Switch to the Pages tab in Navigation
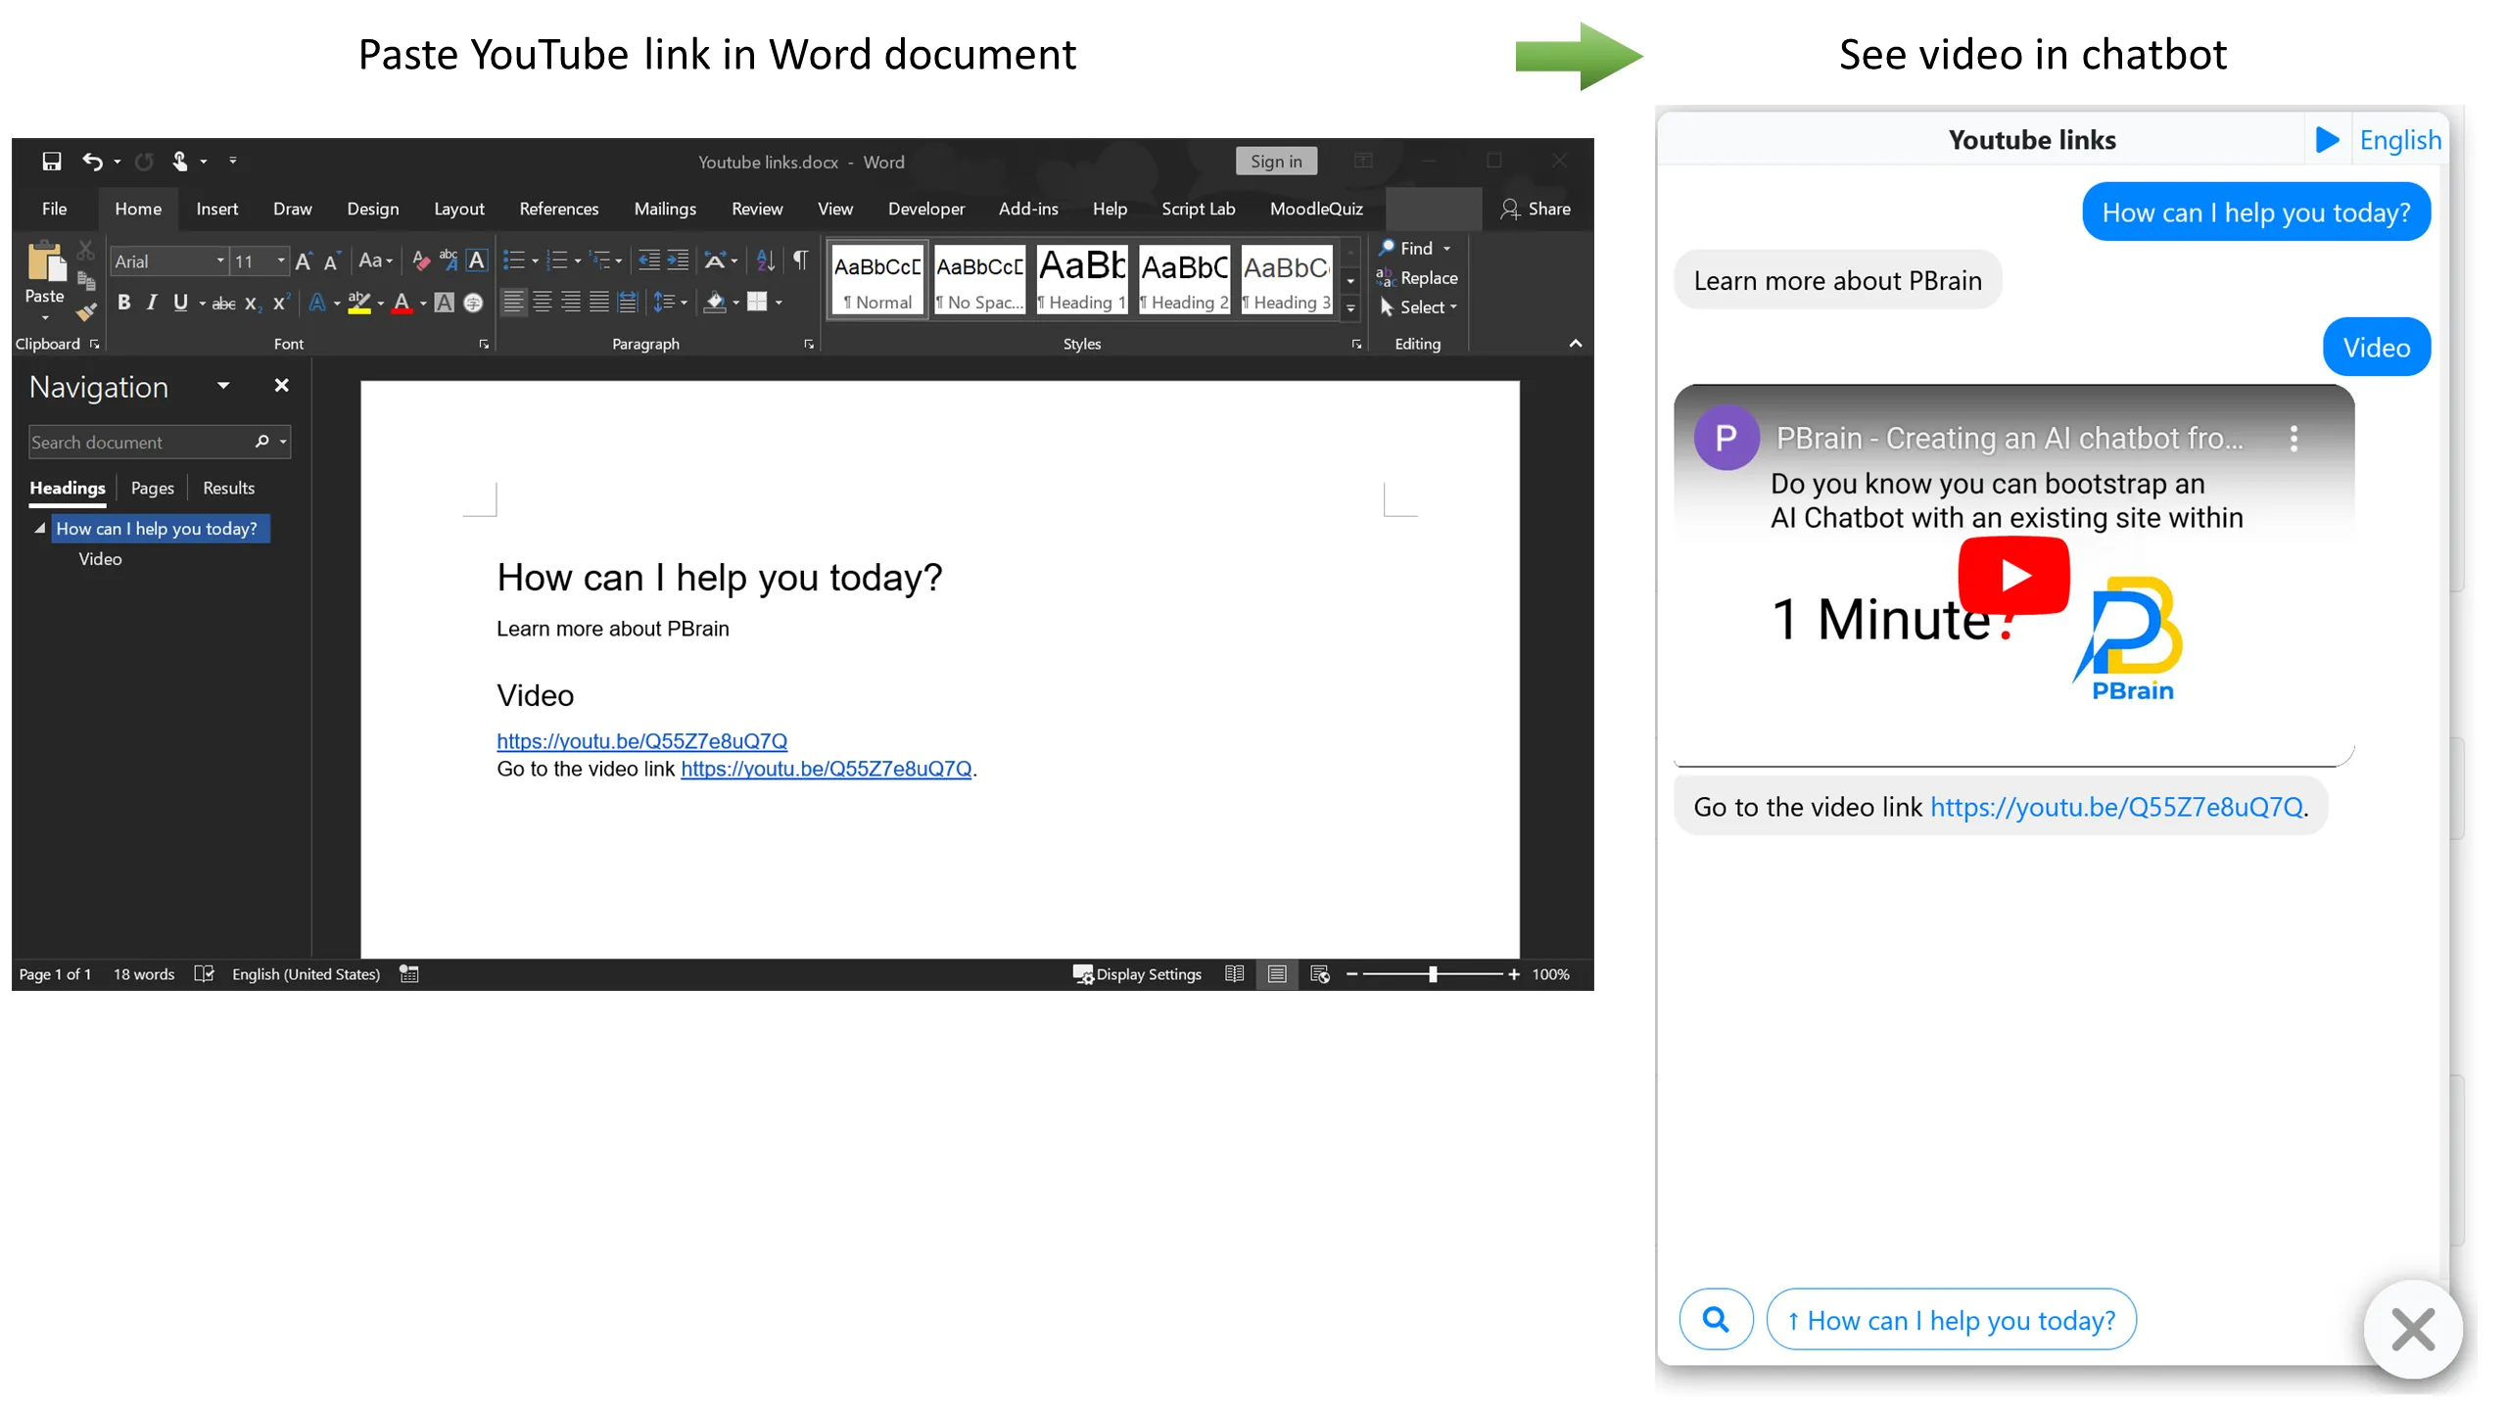This screenshot has height=1410, width=2507. pyautogui.click(x=153, y=488)
